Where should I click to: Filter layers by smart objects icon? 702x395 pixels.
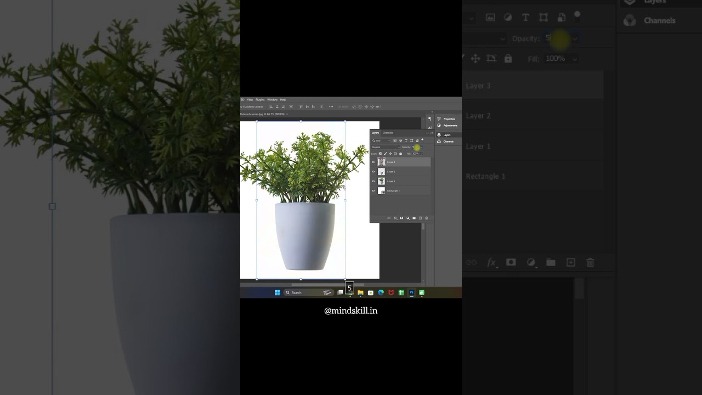[x=417, y=140]
